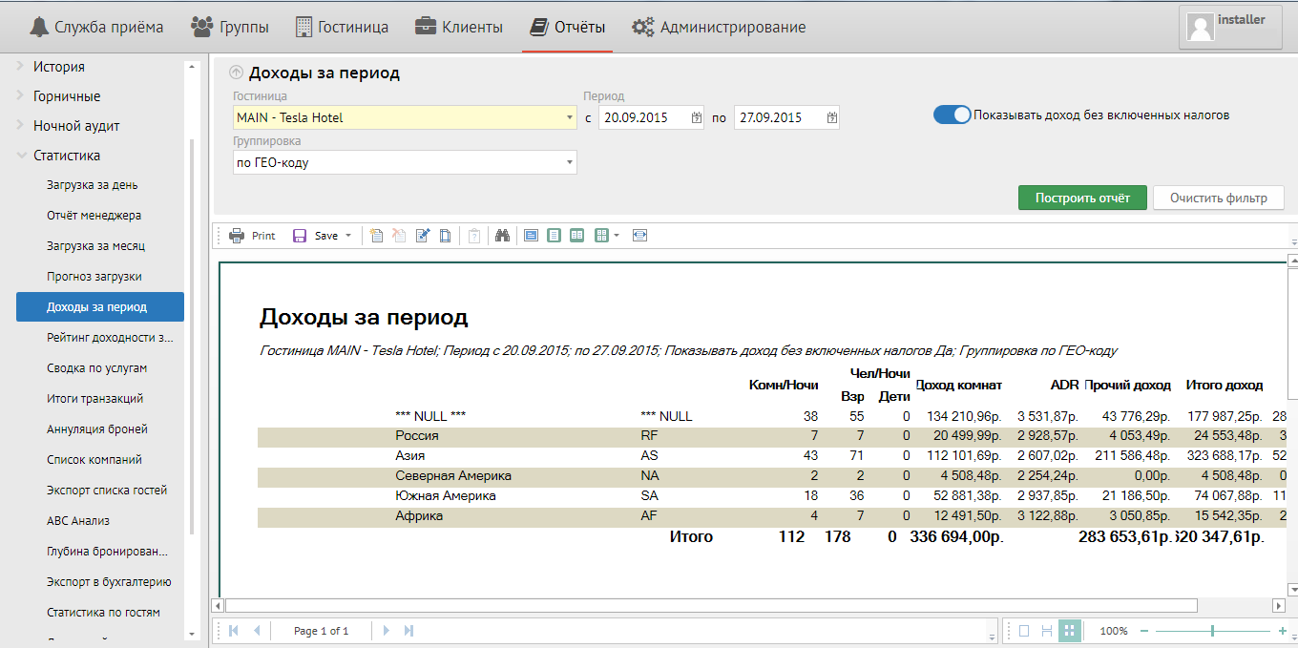The image size is (1298, 648).
Task: Collapse the report filter panel with arrow icon
Action: coord(236,73)
